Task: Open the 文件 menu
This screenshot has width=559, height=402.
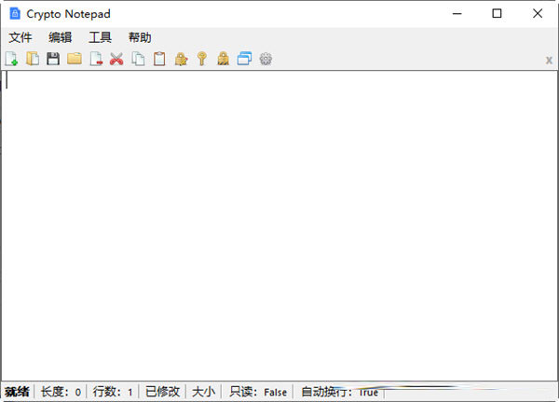Action: click(x=20, y=37)
